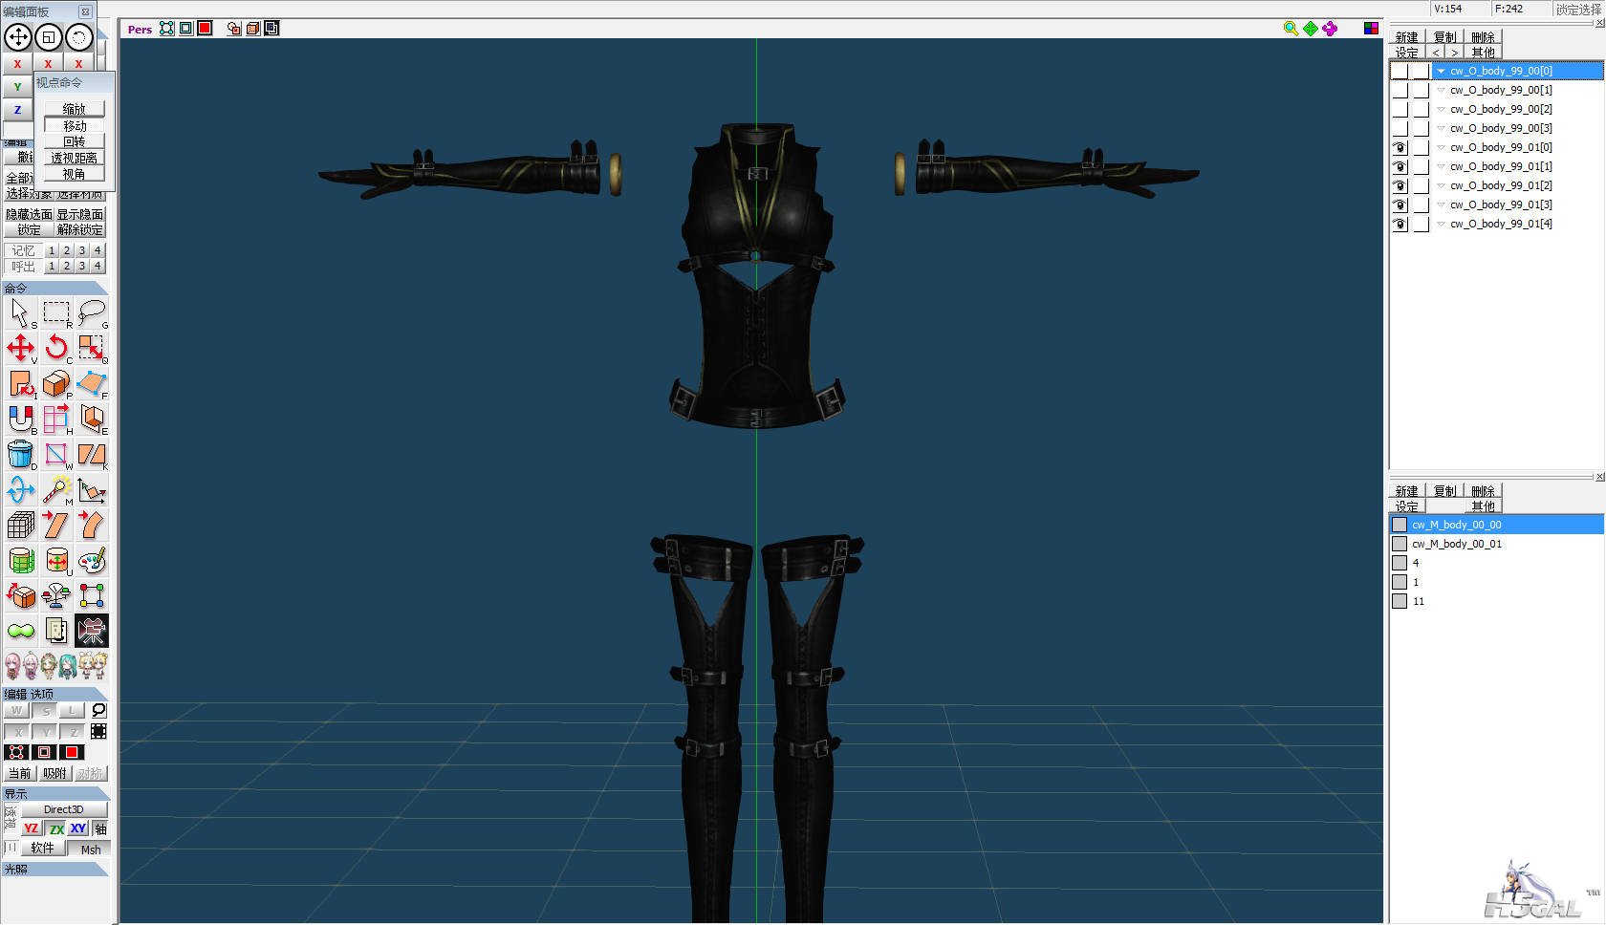Pick the trash can delete tool
The image size is (1606, 925).
(x=21, y=455)
